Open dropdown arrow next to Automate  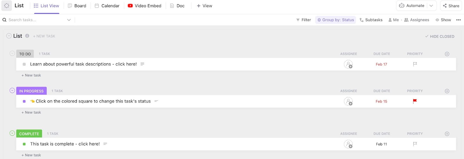pos(432,6)
